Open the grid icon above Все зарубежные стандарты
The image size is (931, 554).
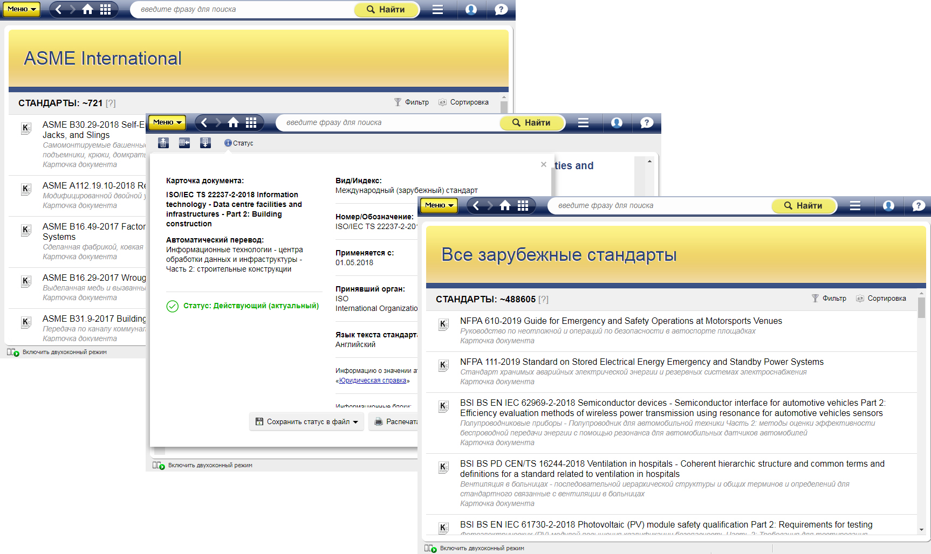[523, 205]
